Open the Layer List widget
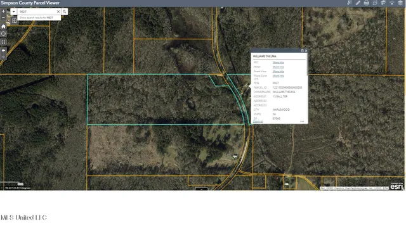Viewport: 406px width, 228px height. pyautogui.click(x=400, y=3)
